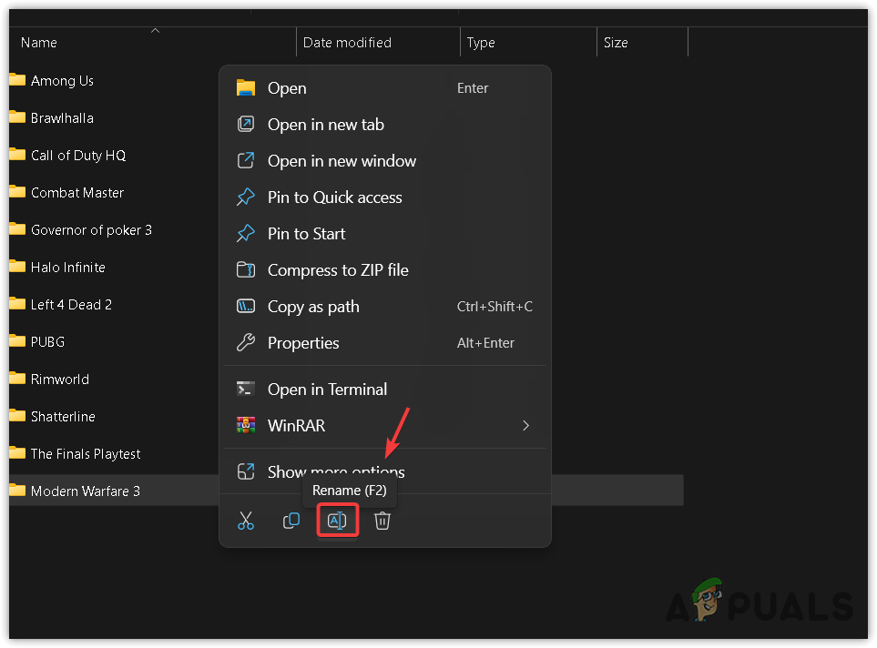Choose Open in new tab

click(325, 125)
